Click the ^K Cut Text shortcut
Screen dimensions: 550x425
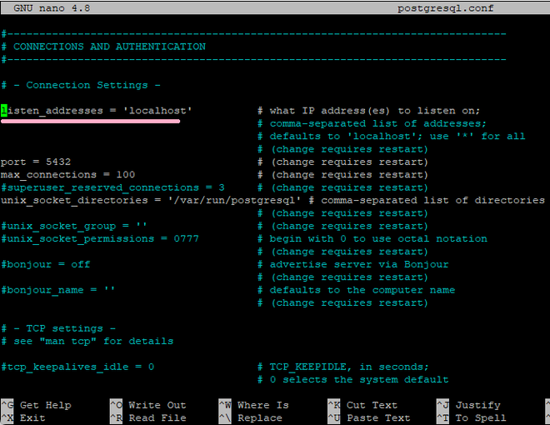point(362,405)
